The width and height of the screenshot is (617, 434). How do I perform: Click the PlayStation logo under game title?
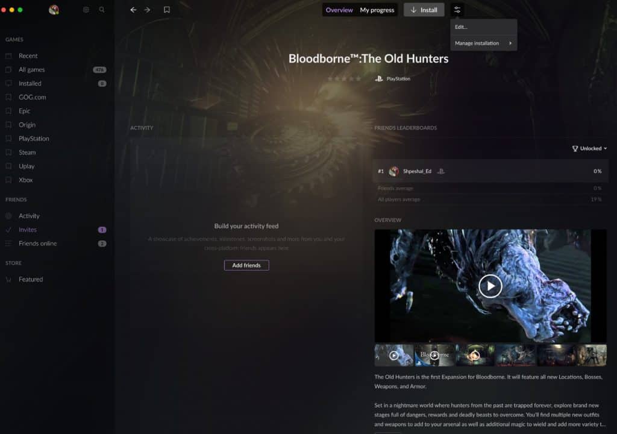pyautogui.click(x=378, y=79)
